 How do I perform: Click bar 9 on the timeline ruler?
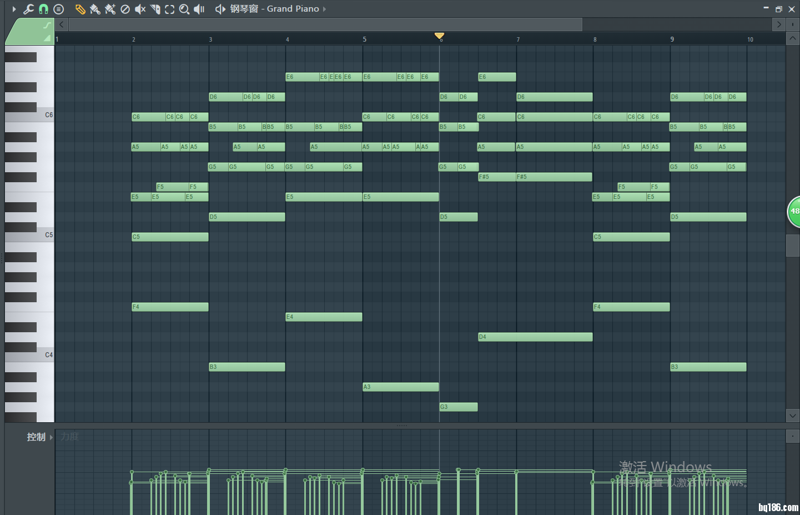[672, 39]
